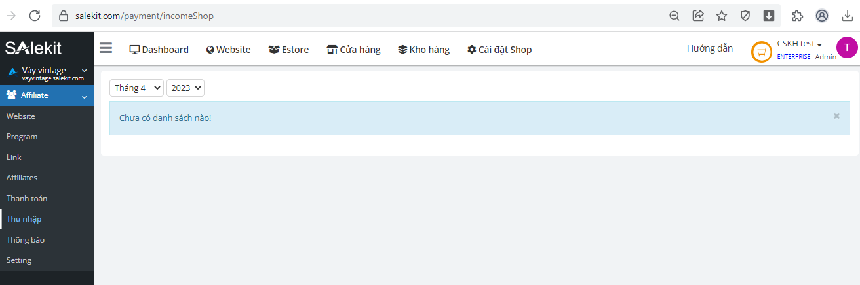Click the browser forward arrow
The width and height of the screenshot is (860, 285).
(x=11, y=16)
